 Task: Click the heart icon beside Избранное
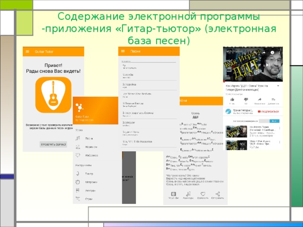(78, 155)
